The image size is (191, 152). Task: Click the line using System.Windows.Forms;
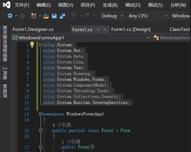[x=75, y=80]
